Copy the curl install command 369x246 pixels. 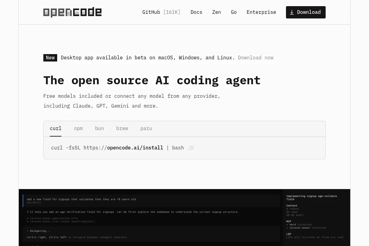click(191, 148)
